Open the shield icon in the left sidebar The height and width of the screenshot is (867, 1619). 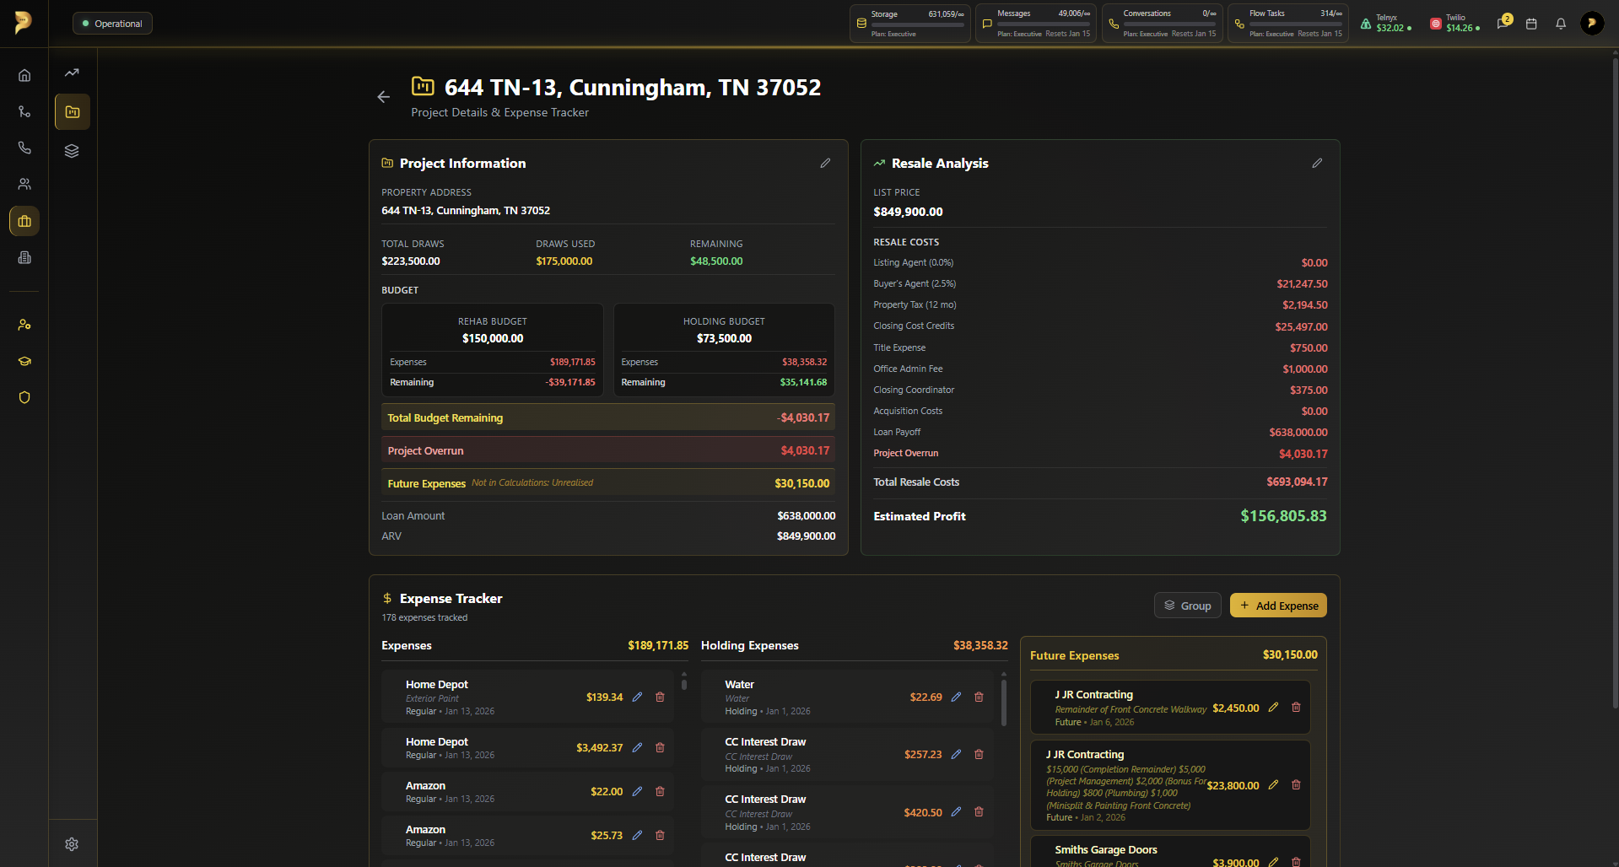pyautogui.click(x=24, y=397)
